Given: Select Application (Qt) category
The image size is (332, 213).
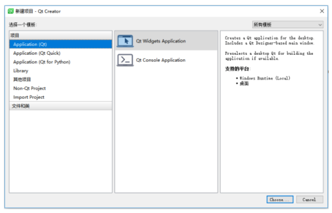Looking at the screenshot, I should [60, 44].
